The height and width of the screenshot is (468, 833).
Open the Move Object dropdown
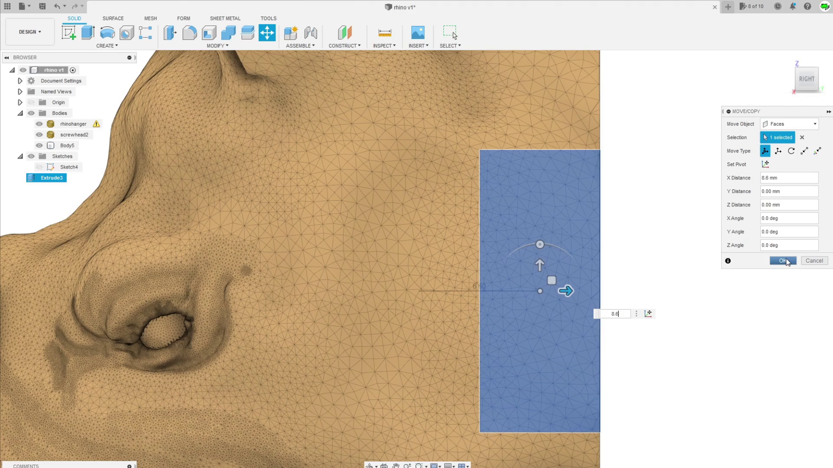[x=789, y=123]
